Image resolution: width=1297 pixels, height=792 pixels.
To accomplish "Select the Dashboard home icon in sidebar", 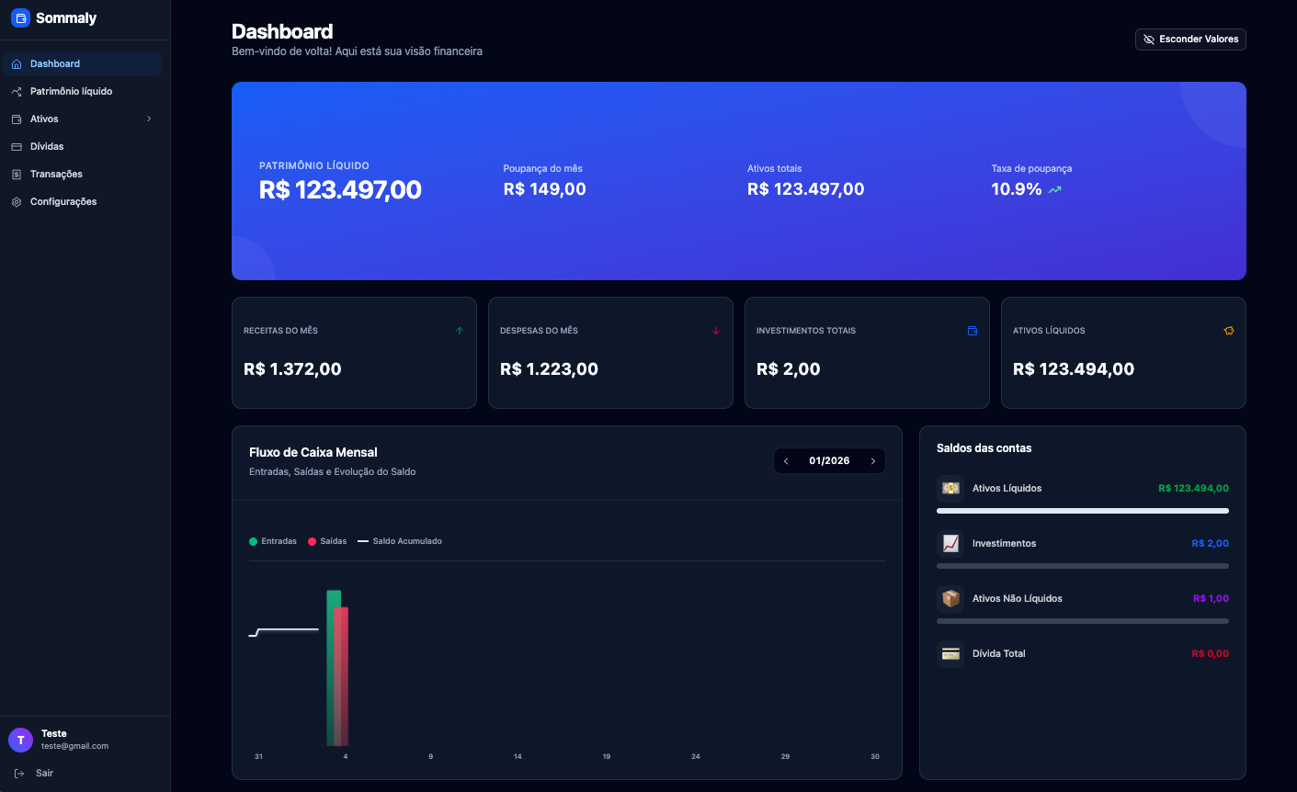I will tap(16, 63).
